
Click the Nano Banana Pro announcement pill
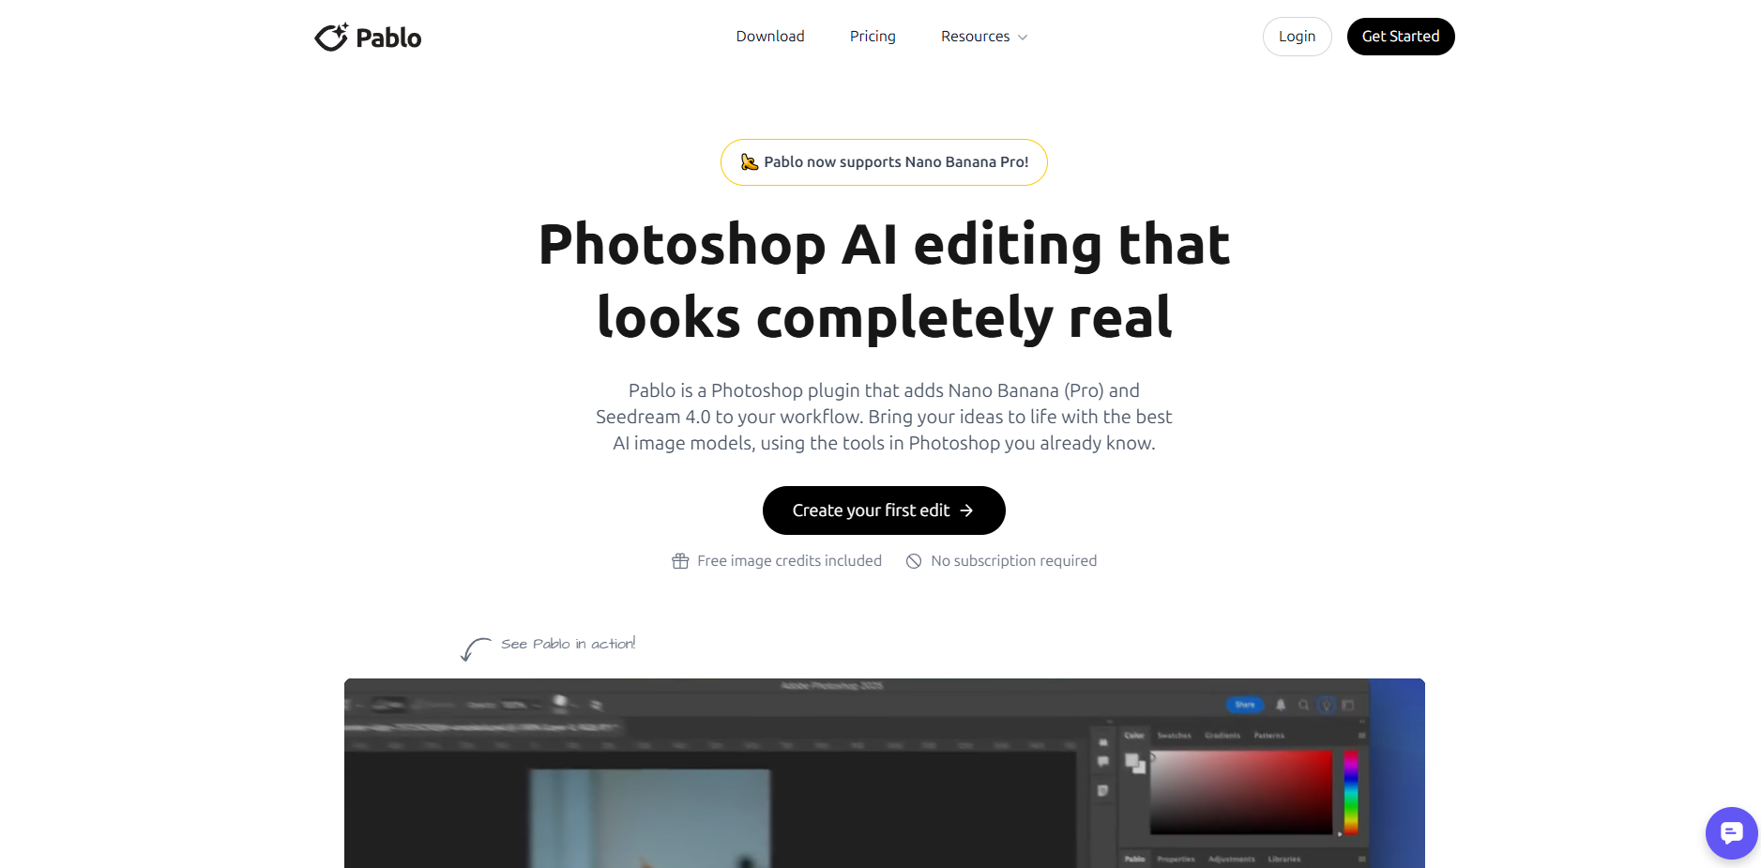884,162
